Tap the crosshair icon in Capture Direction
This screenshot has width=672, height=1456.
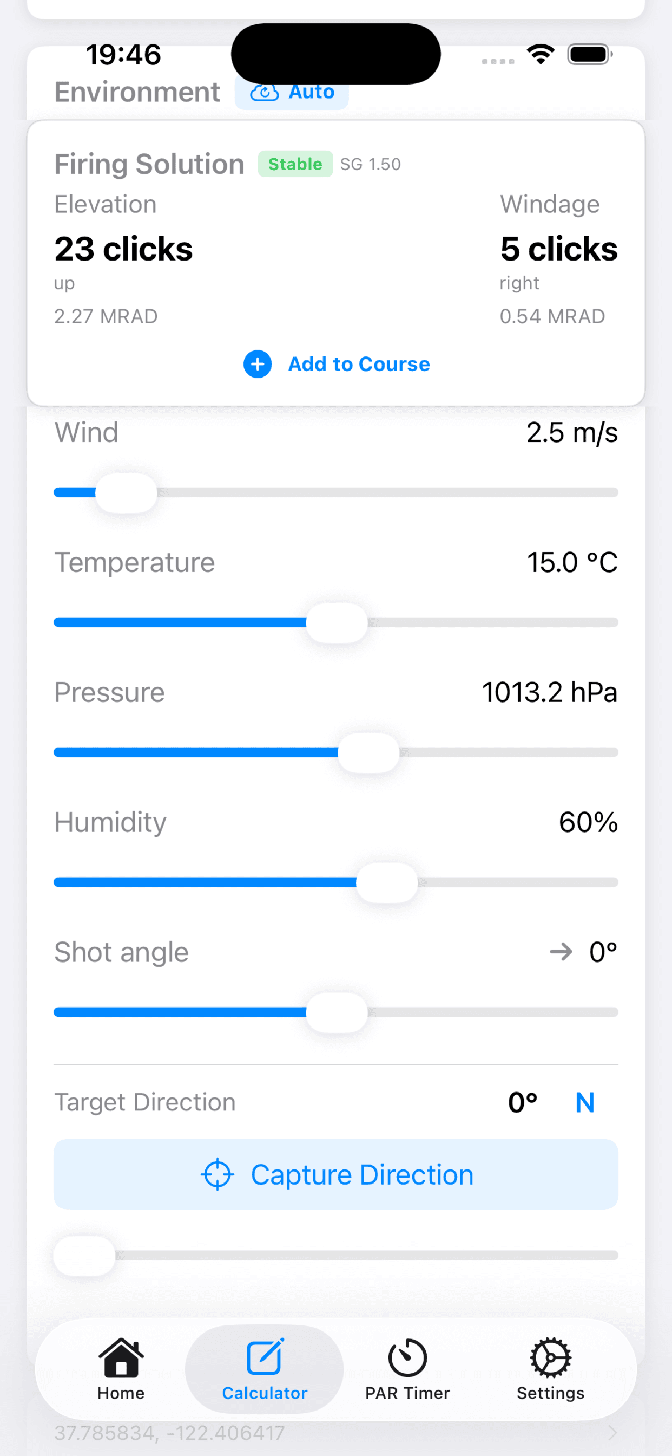[218, 1174]
